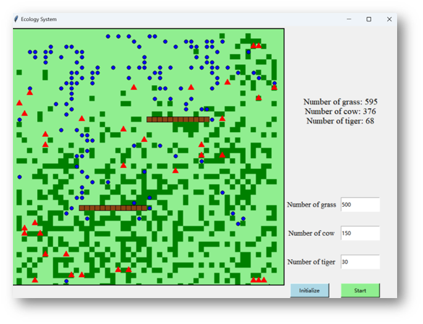Click the 'Number of tiger: 68' counter
The image size is (423, 324).
point(340,121)
